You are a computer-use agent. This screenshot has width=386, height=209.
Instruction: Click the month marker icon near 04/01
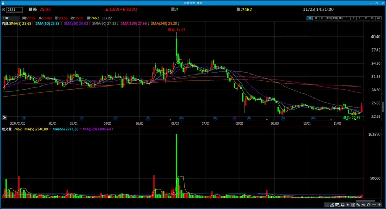point(115,118)
